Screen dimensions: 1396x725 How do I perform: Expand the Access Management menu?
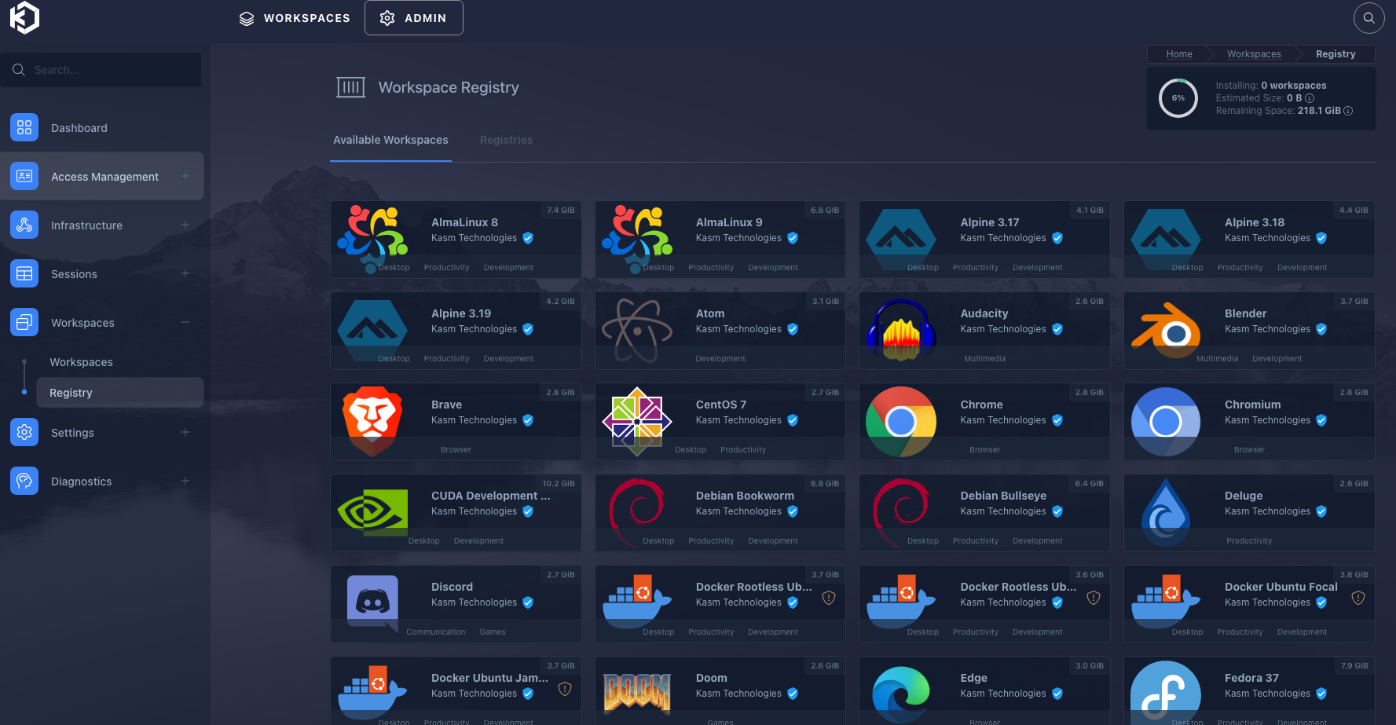tap(185, 176)
